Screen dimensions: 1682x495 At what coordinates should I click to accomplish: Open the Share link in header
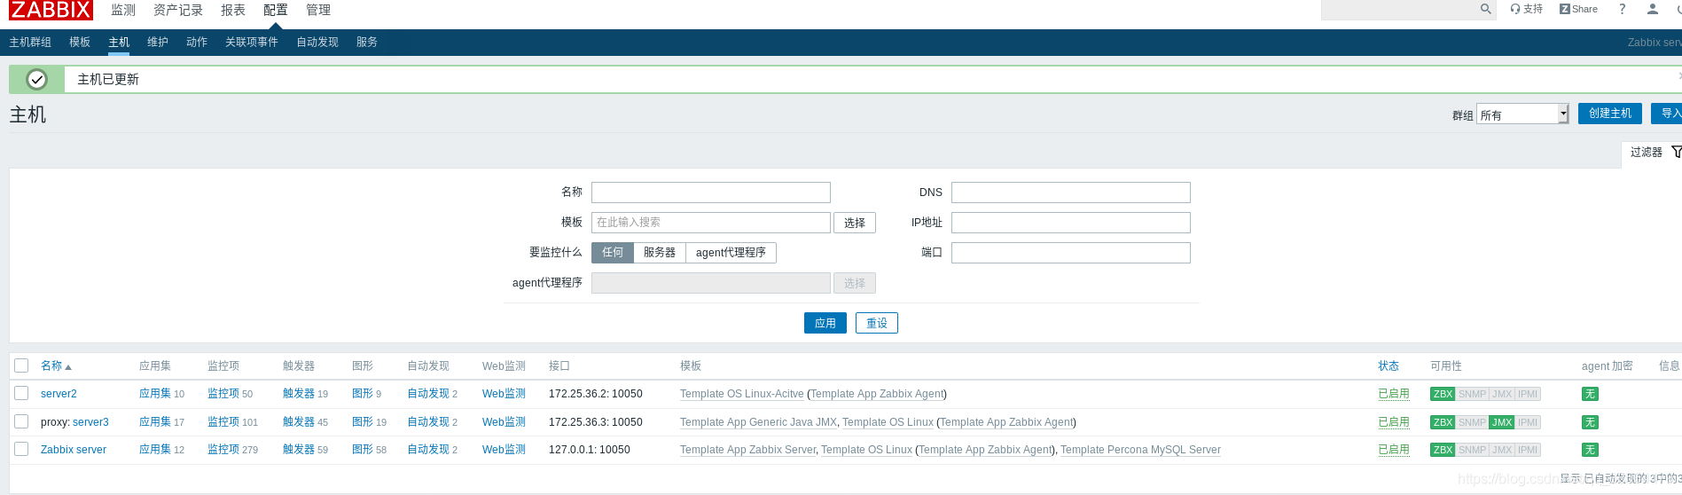tap(1578, 9)
